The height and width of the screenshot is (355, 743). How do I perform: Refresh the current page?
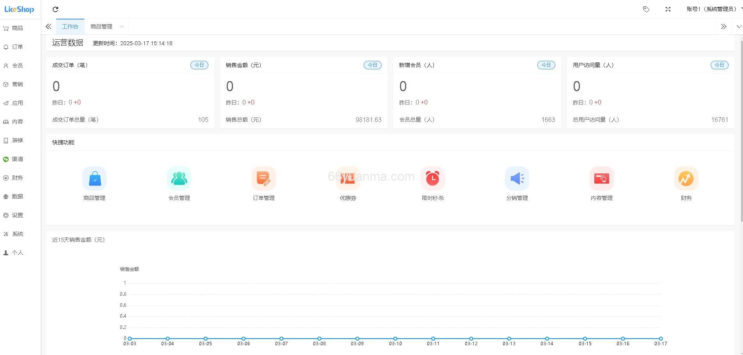tap(55, 9)
